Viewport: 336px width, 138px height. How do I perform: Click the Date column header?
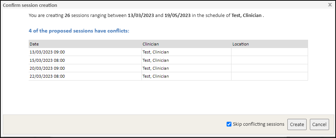point(85,44)
